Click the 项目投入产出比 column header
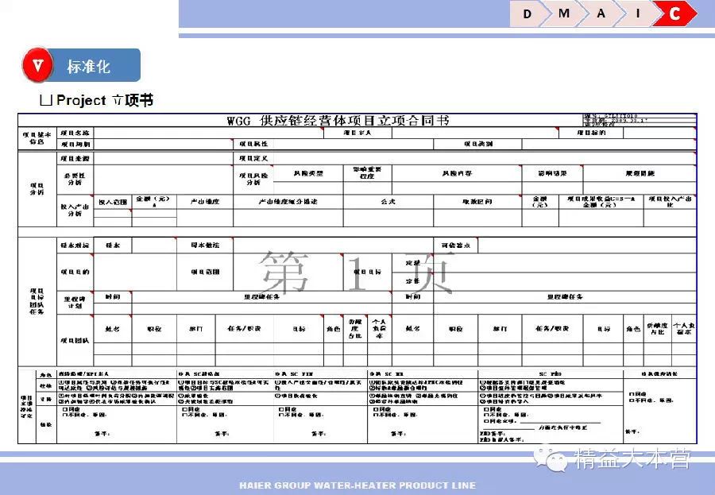The height and width of the screenshot is (495, 715). click(x=670, y=202)
